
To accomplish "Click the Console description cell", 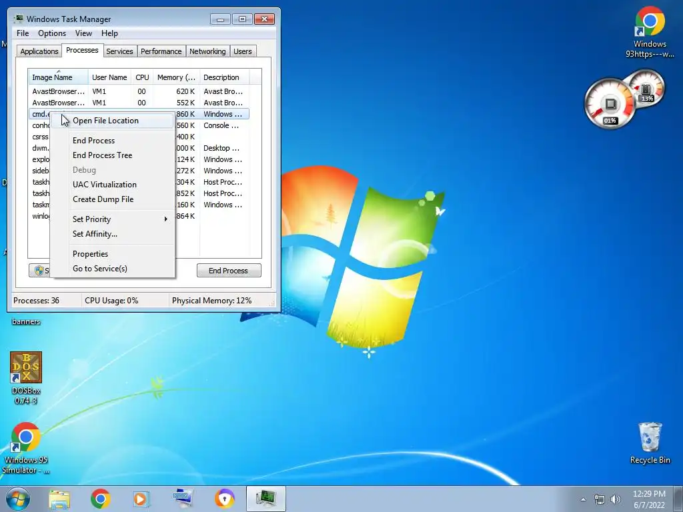I will (x=221, y=125).
